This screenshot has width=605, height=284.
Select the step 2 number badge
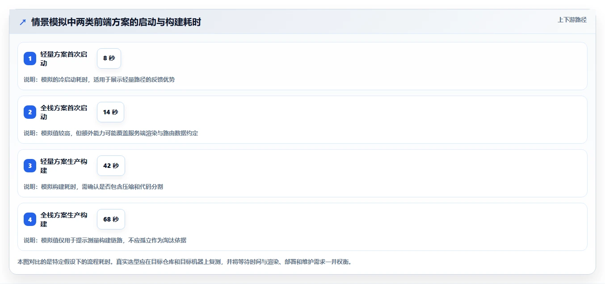click(30, 112)
